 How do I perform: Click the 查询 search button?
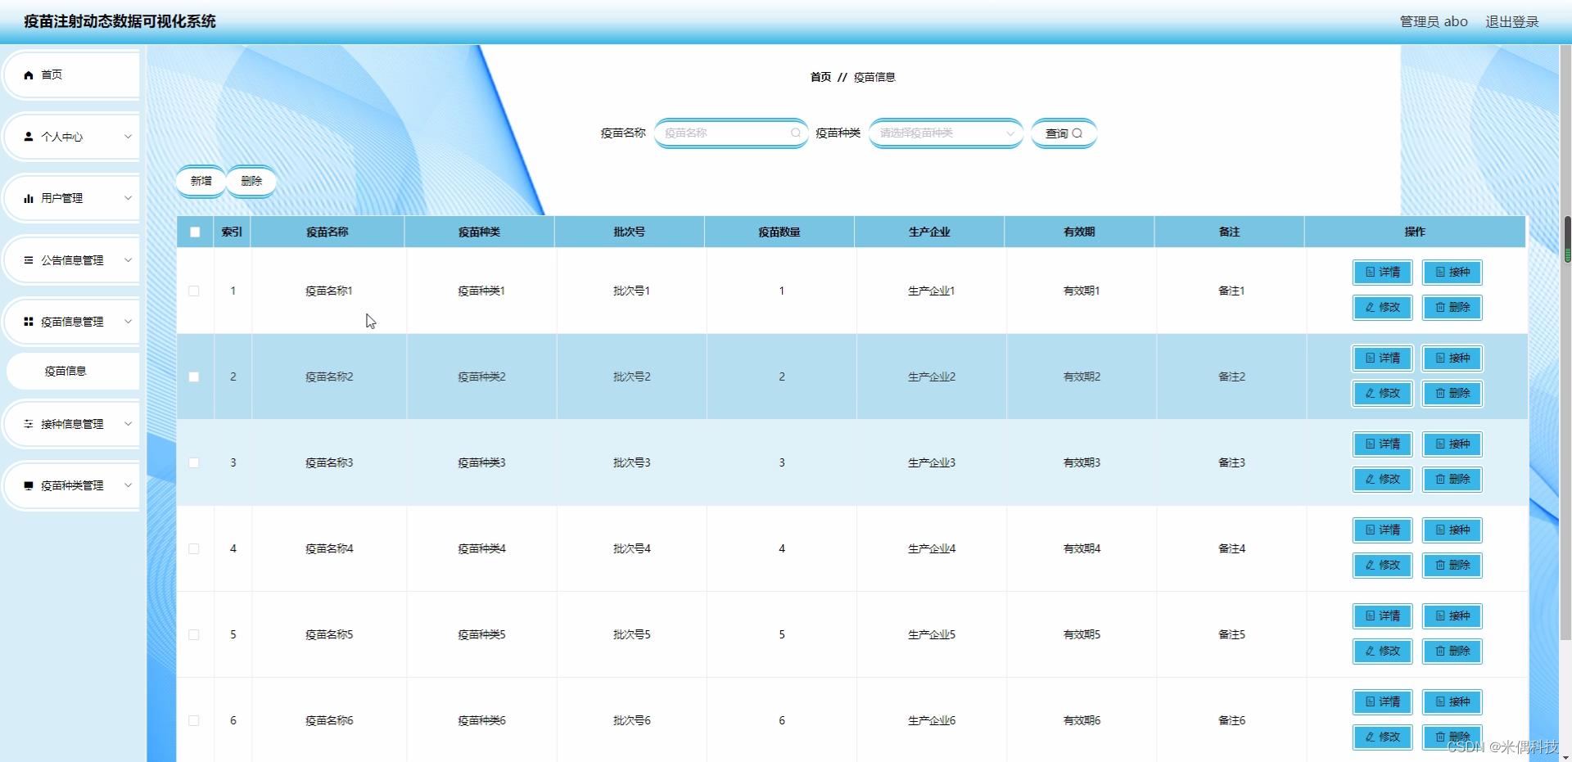coord(1064,133)
